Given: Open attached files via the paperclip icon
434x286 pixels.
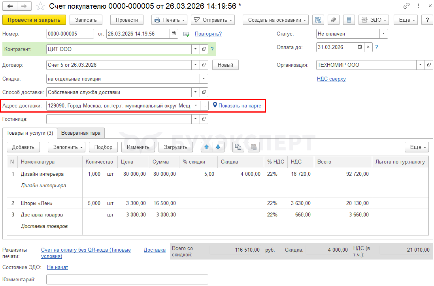Looking at the screenshot, I should 334,20.
